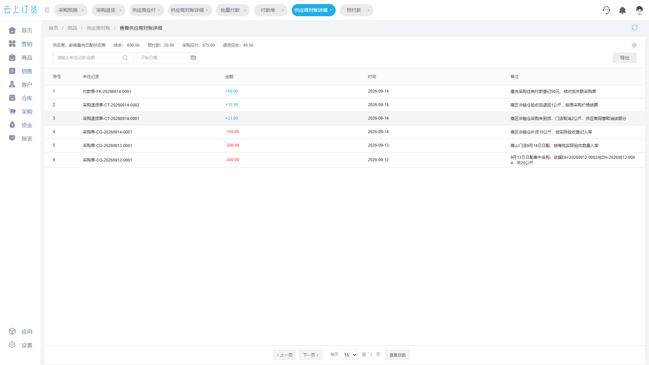Go to 首页 in sidebar
649x365 pixels.
pos(20,30)
